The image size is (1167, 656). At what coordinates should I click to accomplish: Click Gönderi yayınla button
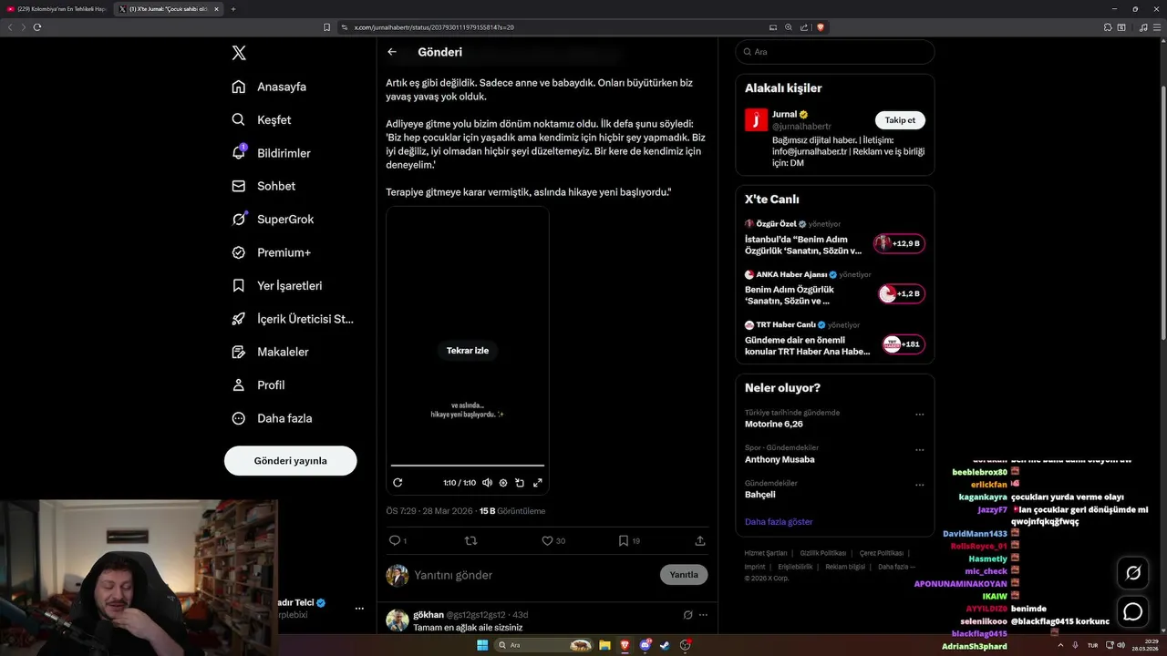point(290,461)
